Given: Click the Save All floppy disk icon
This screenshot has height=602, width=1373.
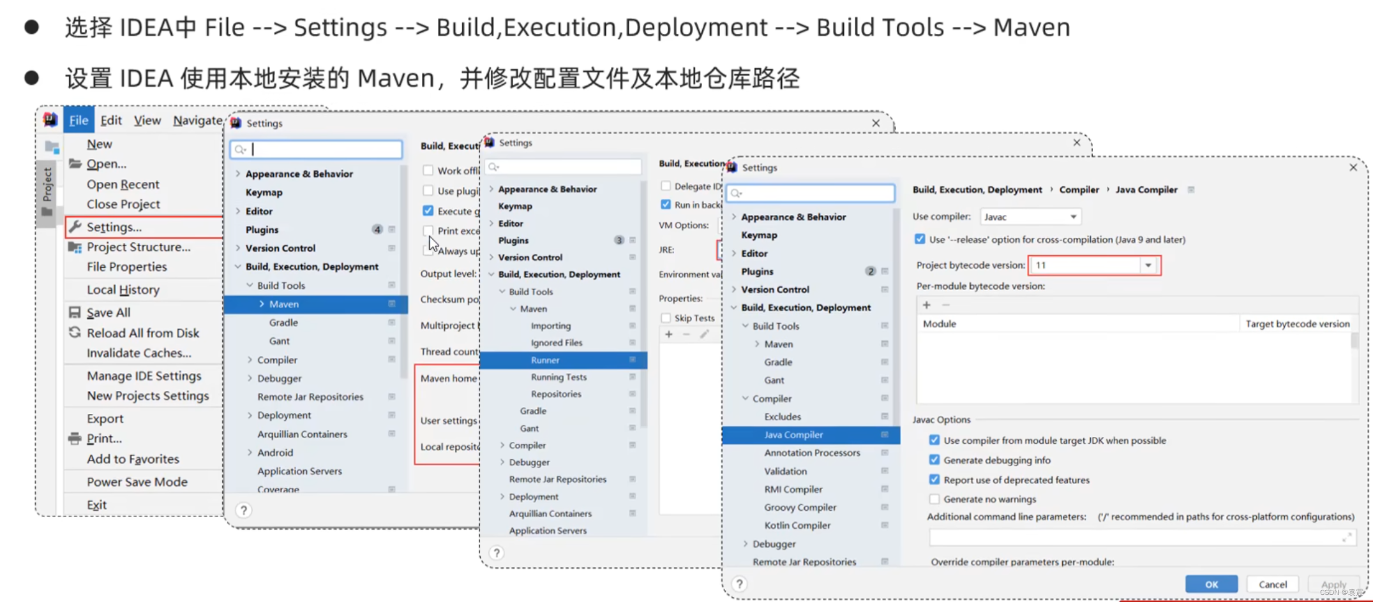Looking at the screenshot, I should pos(74,312).
